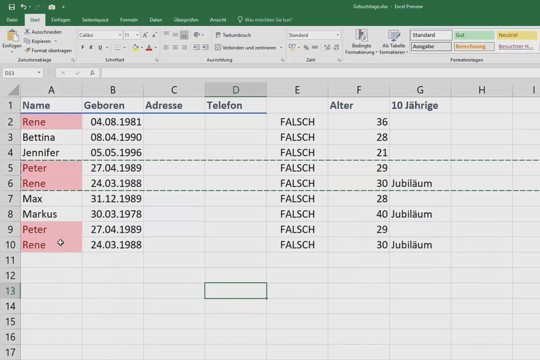The image size is (540, 360).
Task: Toggle bold formatting (F)
Action: (x=83, y=47)
